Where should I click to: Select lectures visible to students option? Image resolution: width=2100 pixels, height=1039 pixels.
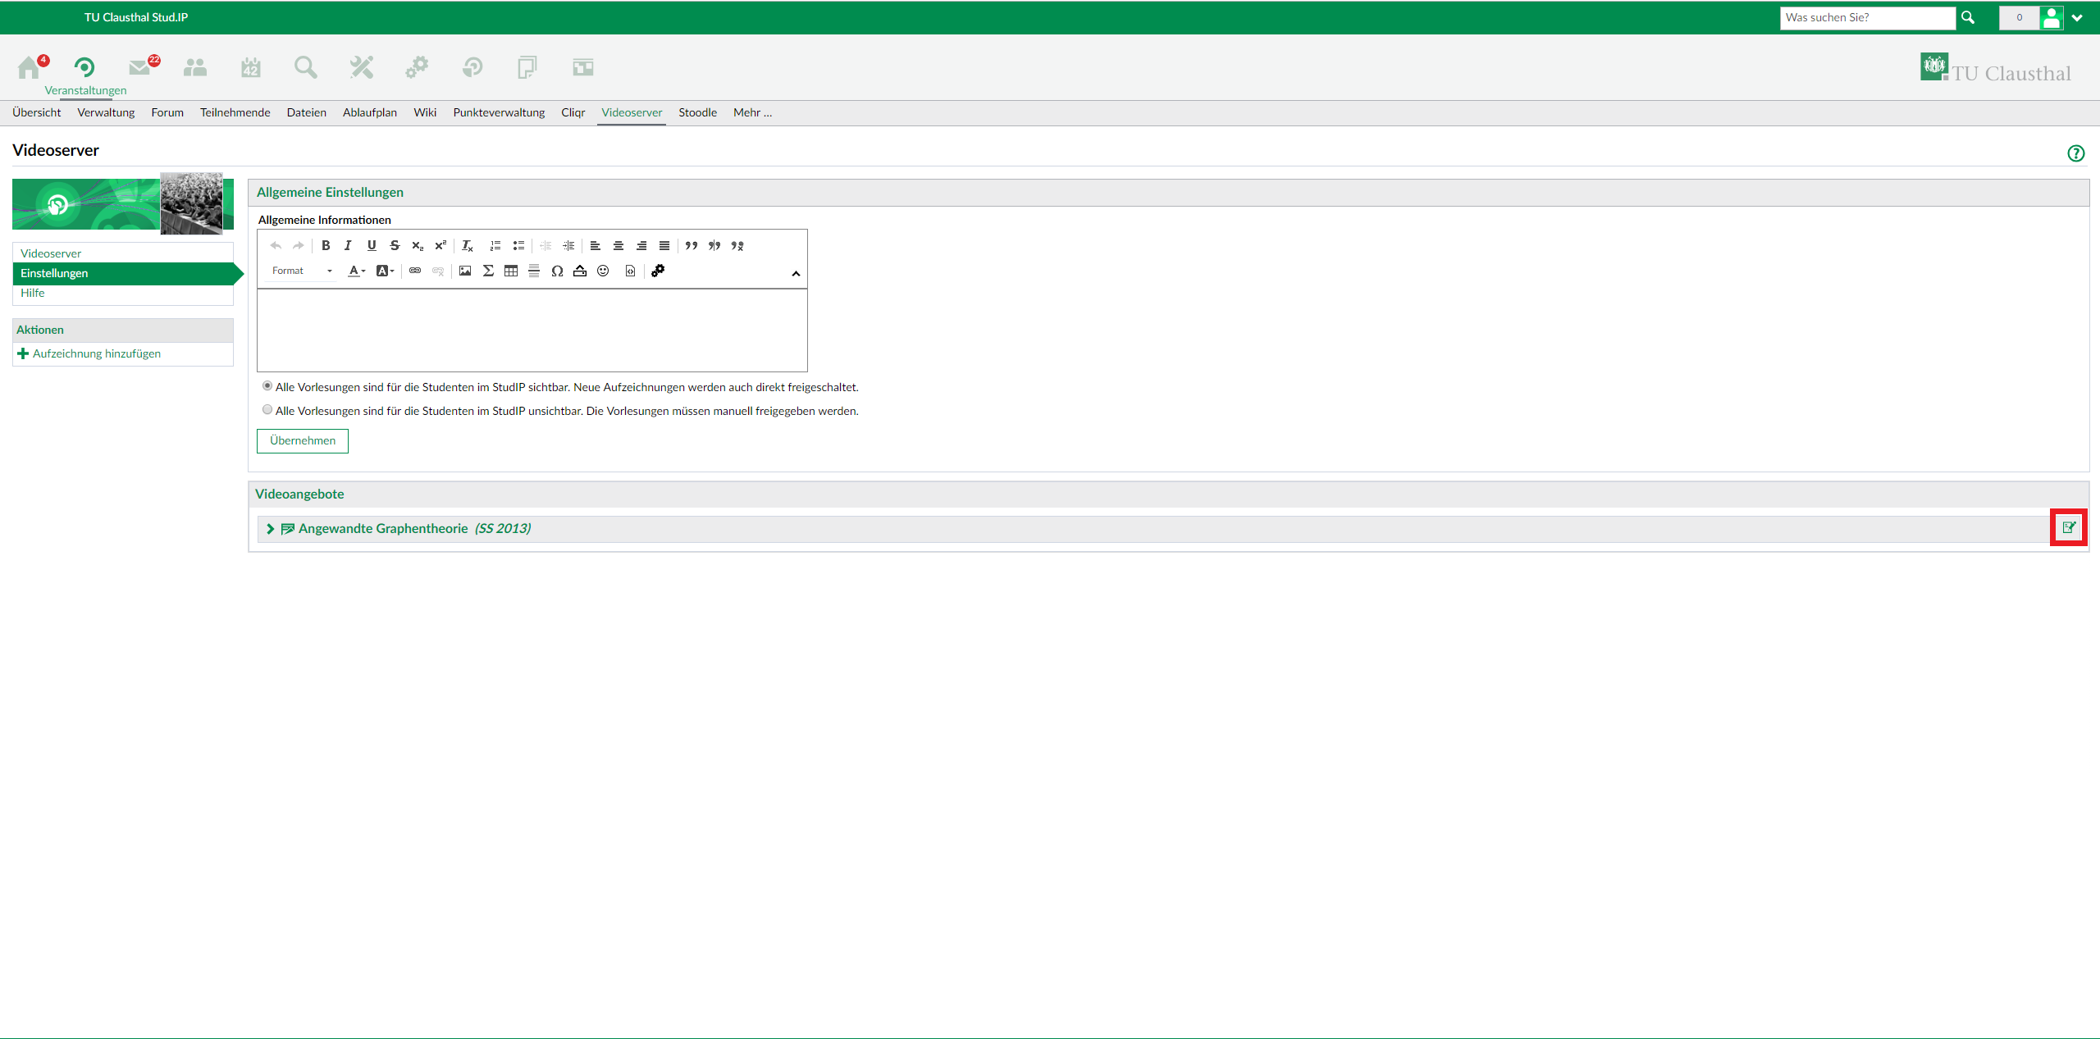click(267, 385)
